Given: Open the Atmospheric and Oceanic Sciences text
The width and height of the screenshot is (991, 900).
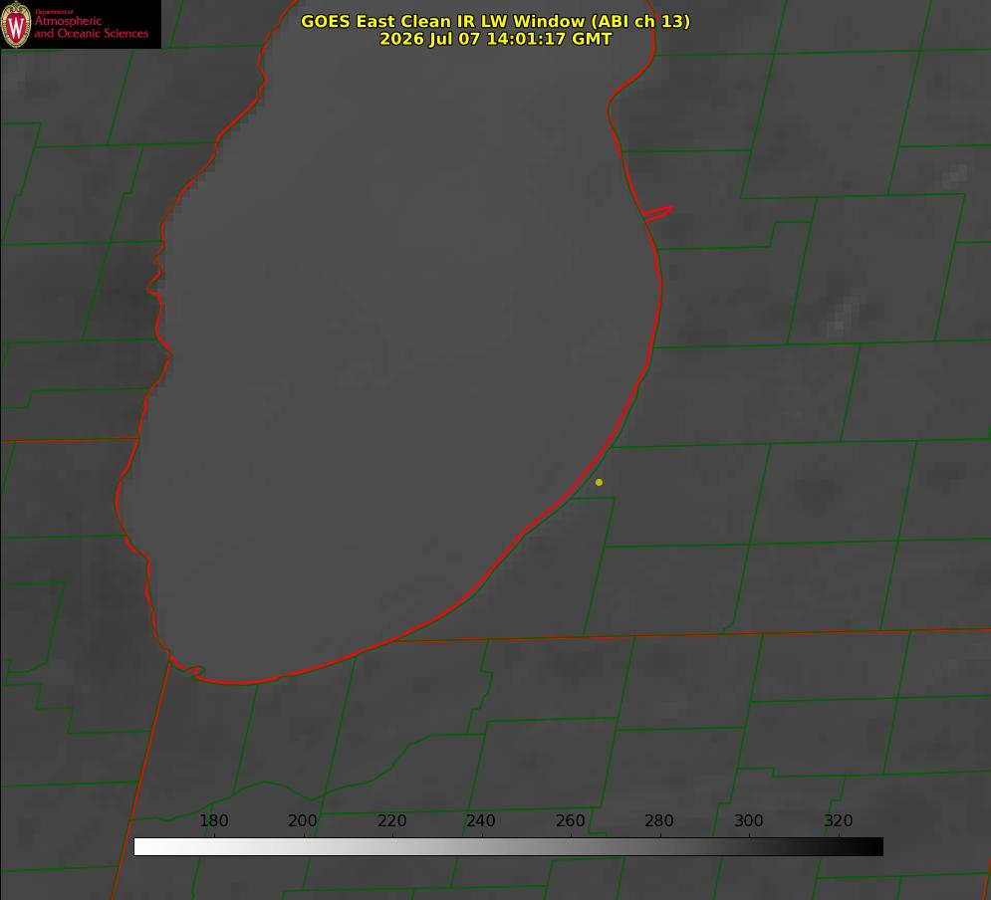Looking at the screenshot, I should pos(91,27).
